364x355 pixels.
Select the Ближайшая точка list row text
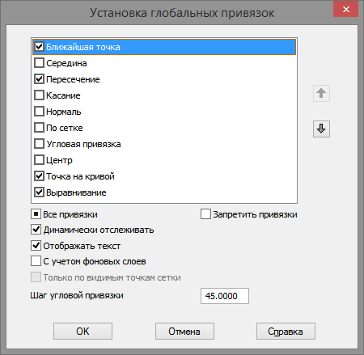tap(83, 47)
